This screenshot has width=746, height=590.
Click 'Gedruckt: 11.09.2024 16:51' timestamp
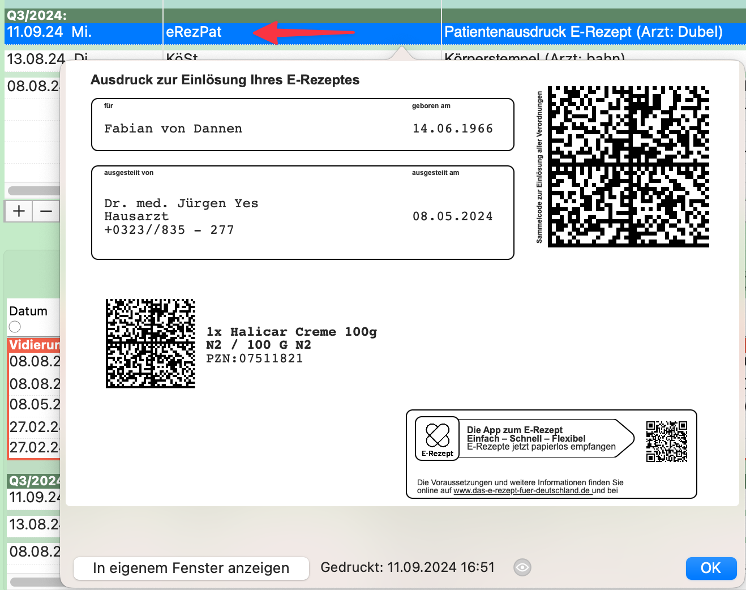[x=408, y=567]
